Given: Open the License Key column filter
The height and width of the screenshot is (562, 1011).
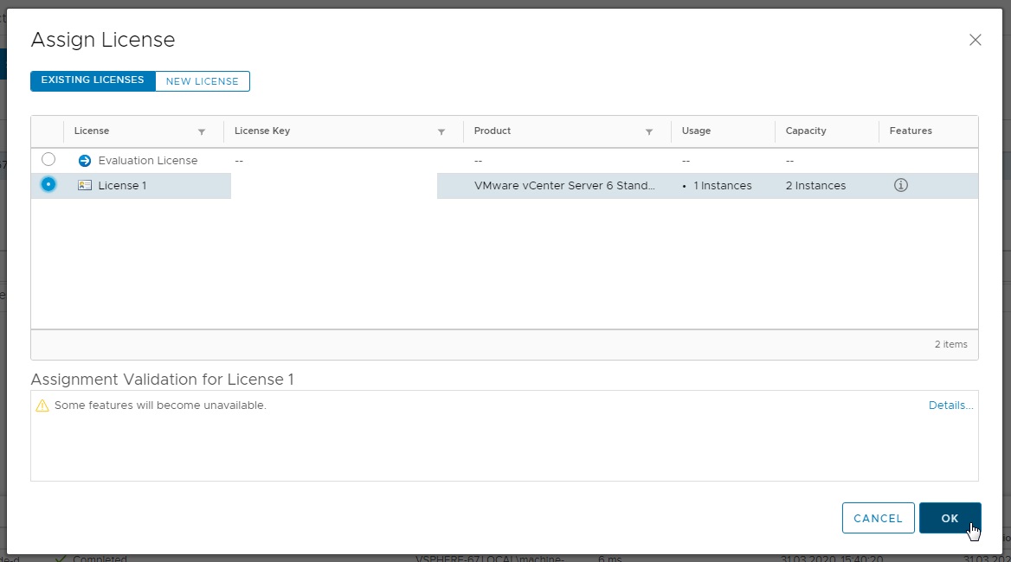Looking at the screenshot, I should point(441,131).
